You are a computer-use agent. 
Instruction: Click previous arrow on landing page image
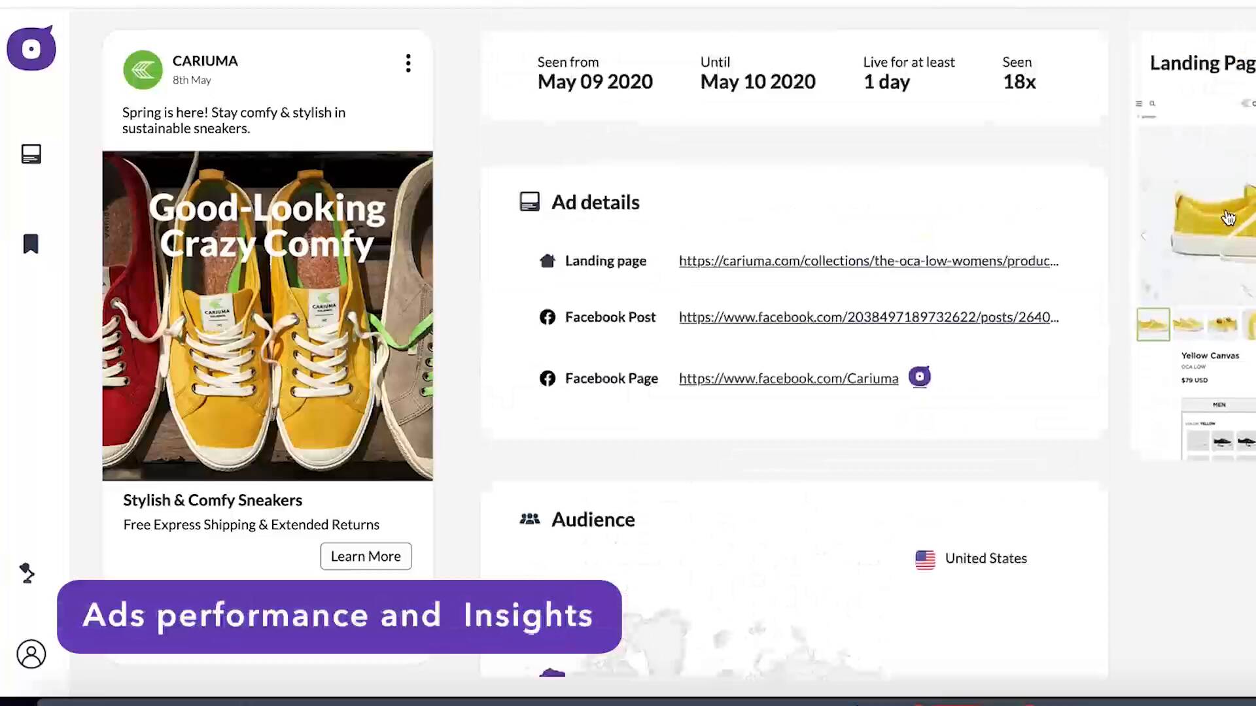[1143, 236]
